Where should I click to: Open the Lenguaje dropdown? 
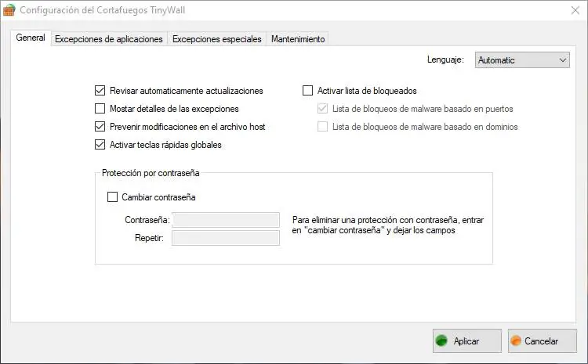coord(522,59)
